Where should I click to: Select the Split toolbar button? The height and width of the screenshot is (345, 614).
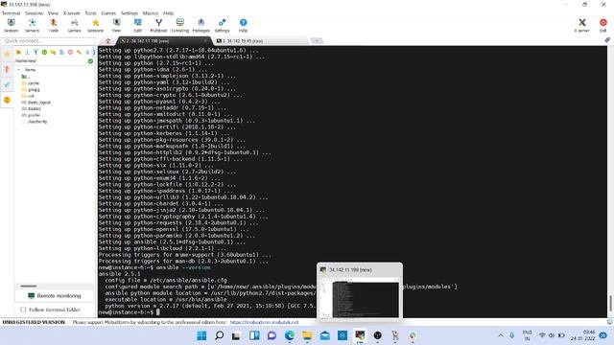138,26
